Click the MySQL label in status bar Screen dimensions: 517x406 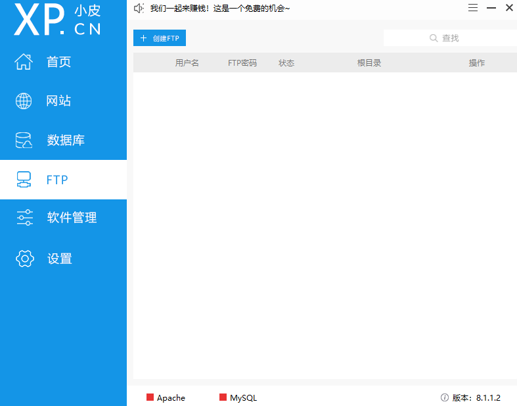pos(243,397)
